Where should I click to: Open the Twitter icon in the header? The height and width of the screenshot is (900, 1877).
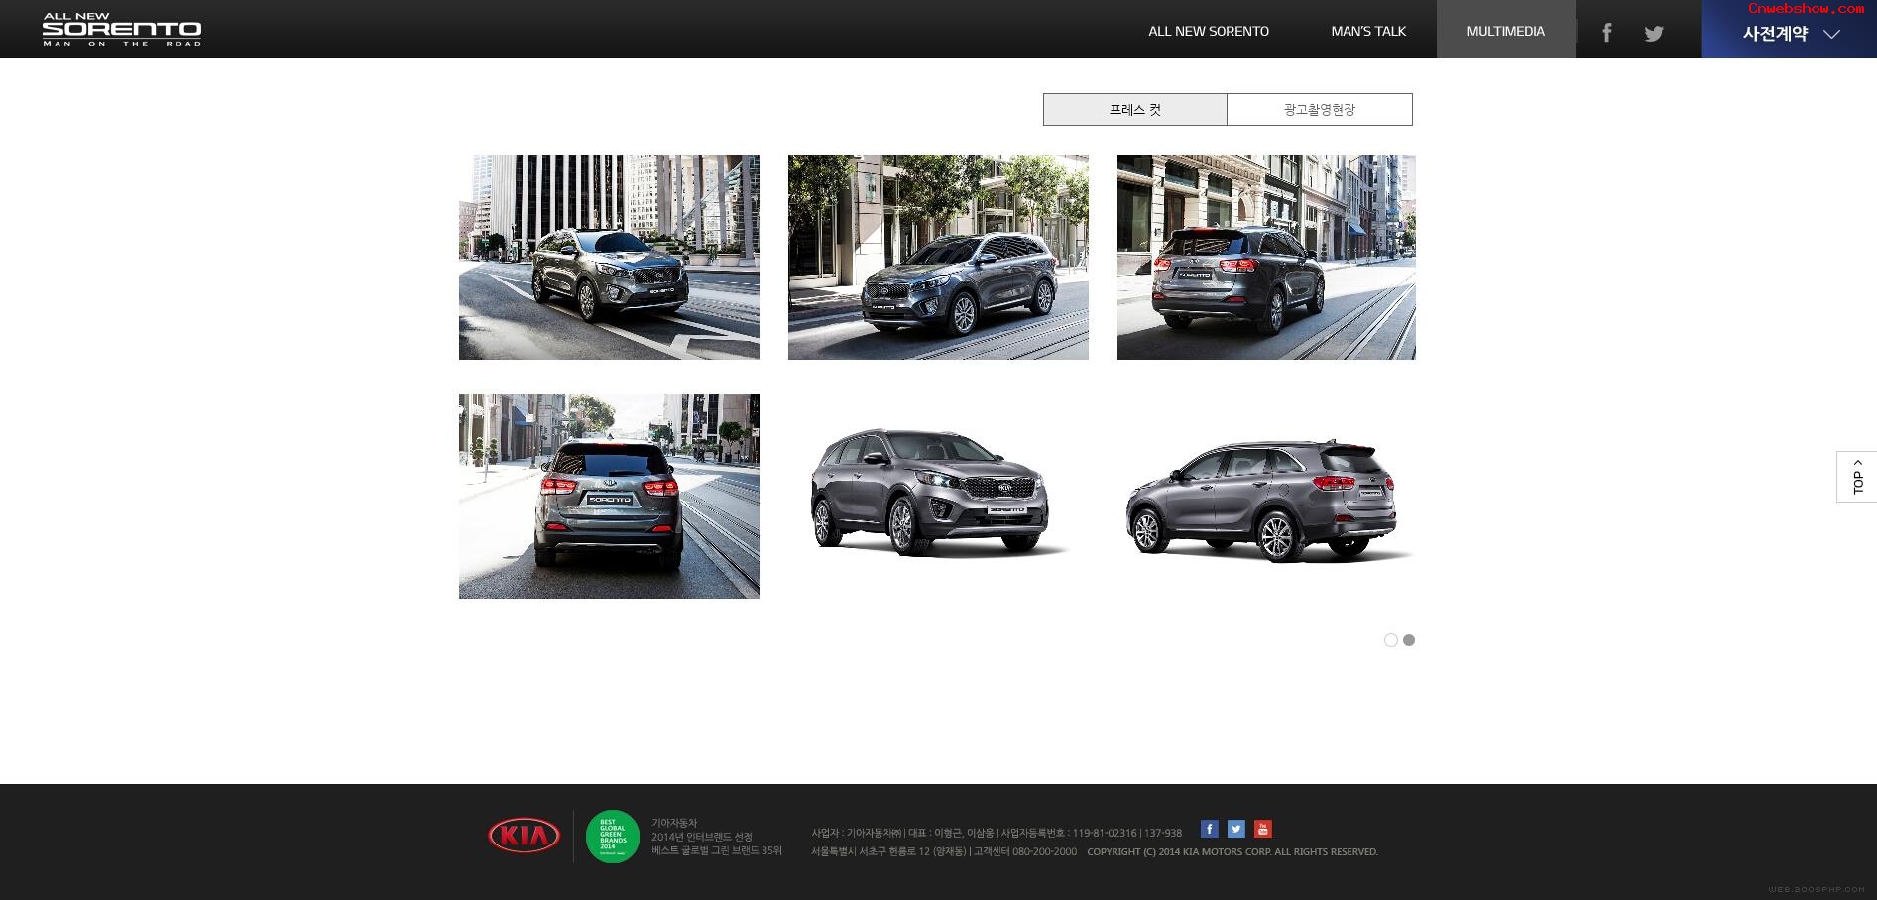[1654, 34]
